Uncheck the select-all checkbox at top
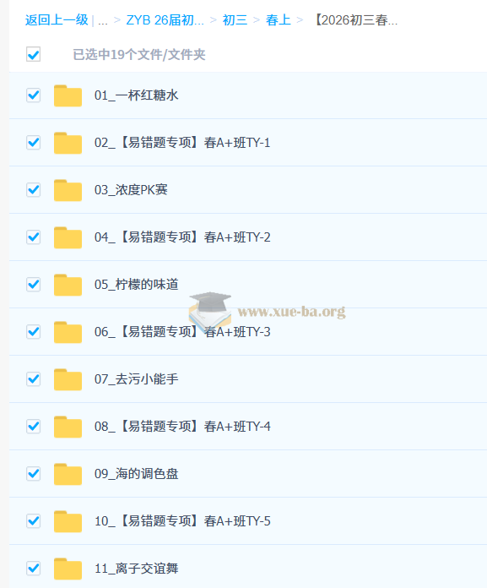Screen dimensions: 487x588 pos(34,54)
